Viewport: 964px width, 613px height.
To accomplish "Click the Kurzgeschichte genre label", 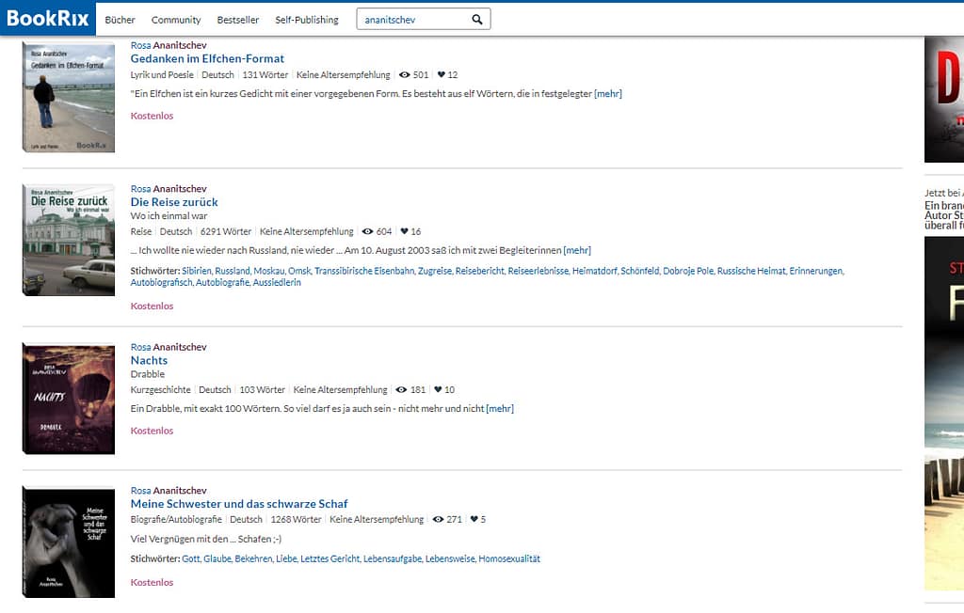I will pyautogui.click(x=160, y=390).
